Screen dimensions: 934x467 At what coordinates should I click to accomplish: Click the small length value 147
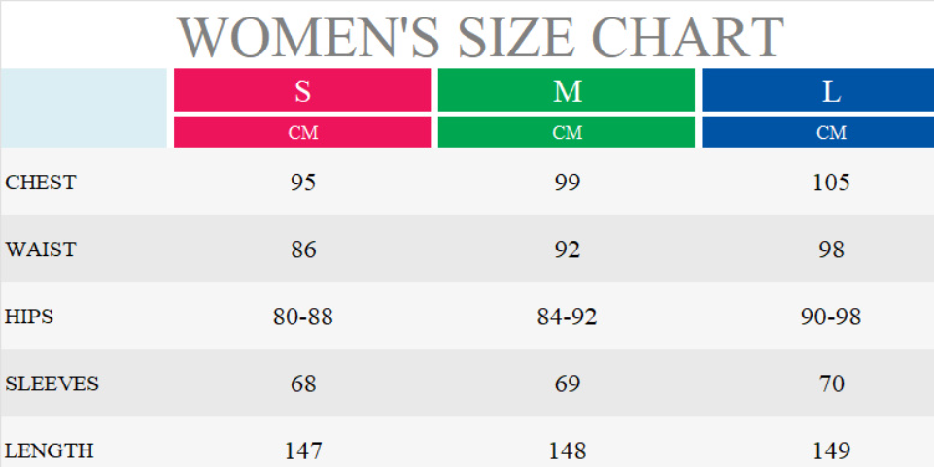coord(303,450)
